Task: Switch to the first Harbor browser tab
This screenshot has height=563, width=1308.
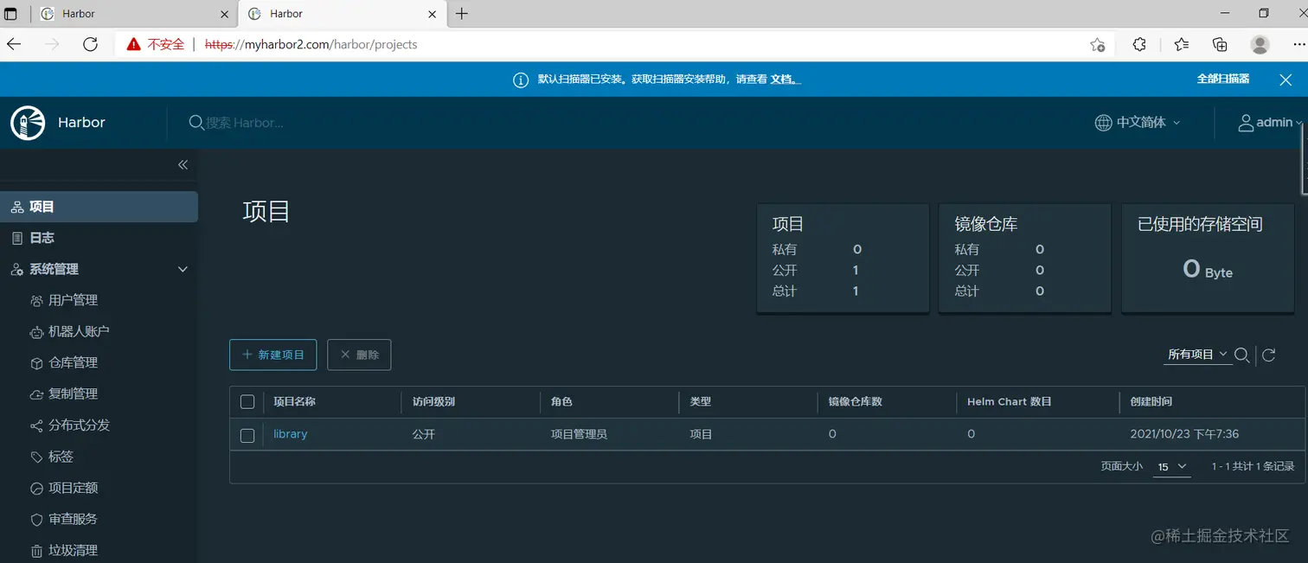Action: pos(134,14)
